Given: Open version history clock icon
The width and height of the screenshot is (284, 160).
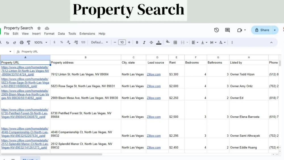Looking at the screenshot, I should click(x=216, y=30).
